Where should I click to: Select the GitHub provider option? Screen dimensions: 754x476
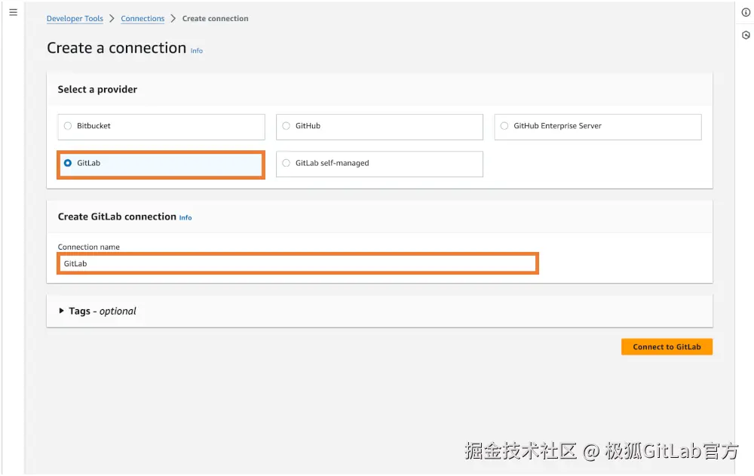pos(287,126)
